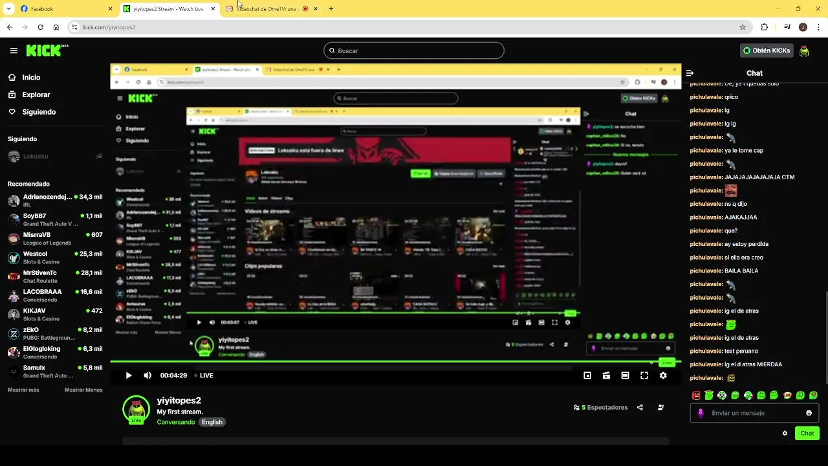Toggle the Kick sidebar hamburger menu
Image resolution: width=828 pixels, height=466 pixels.
[14, 50]
